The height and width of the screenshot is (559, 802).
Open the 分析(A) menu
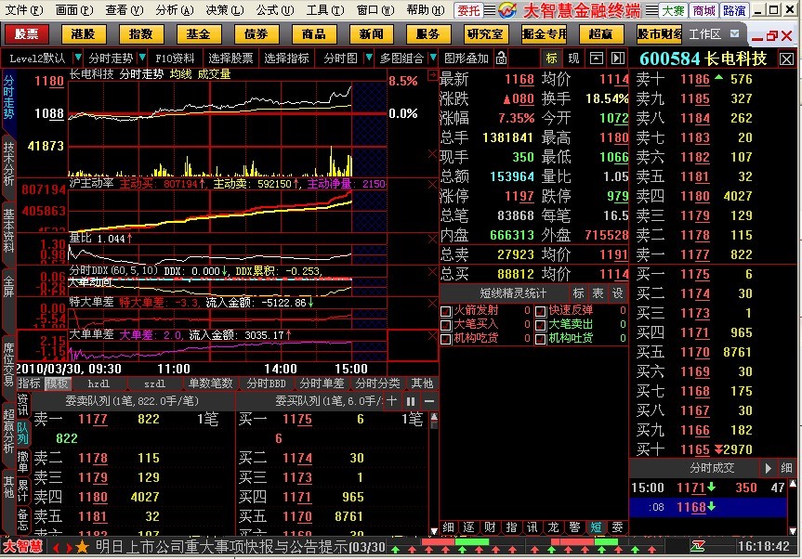tap(175, 9)
